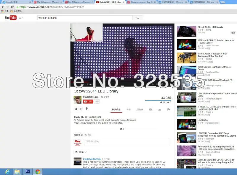This screenshot has height=175, width=237.
Task: Click DigitalValleyUSA comment avatar
Action: 77,161
